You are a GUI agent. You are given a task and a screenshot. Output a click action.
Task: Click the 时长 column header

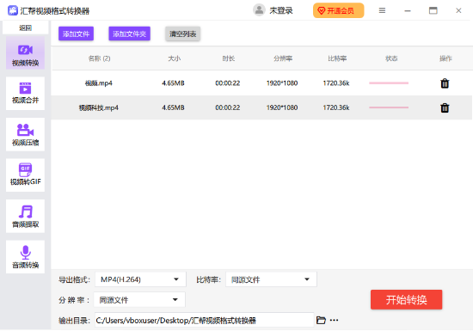tap(229, 58)
